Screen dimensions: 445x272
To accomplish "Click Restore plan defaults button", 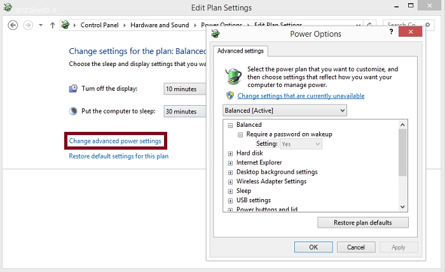I will (x=363, y=223).
